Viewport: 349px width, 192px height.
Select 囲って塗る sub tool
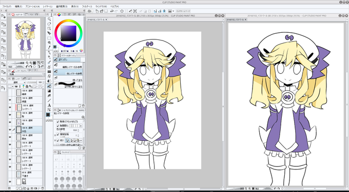(69, 78)
